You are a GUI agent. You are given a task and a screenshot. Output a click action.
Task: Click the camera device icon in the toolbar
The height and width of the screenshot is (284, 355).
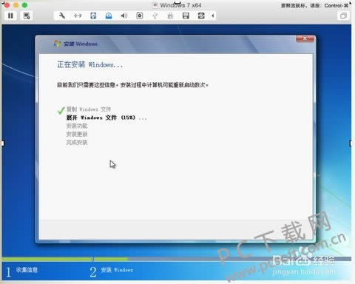140,16
